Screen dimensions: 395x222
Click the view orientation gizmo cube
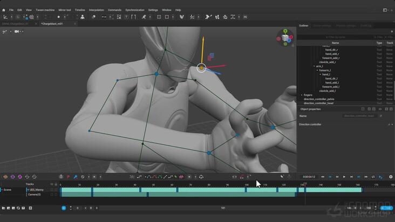285,38
